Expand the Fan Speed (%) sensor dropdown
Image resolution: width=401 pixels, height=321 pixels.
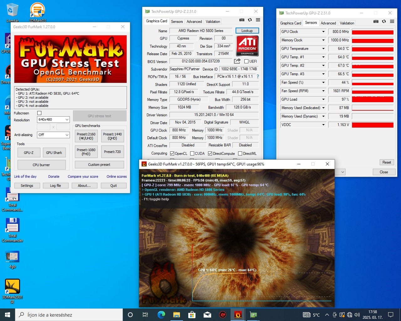point(323,82)
